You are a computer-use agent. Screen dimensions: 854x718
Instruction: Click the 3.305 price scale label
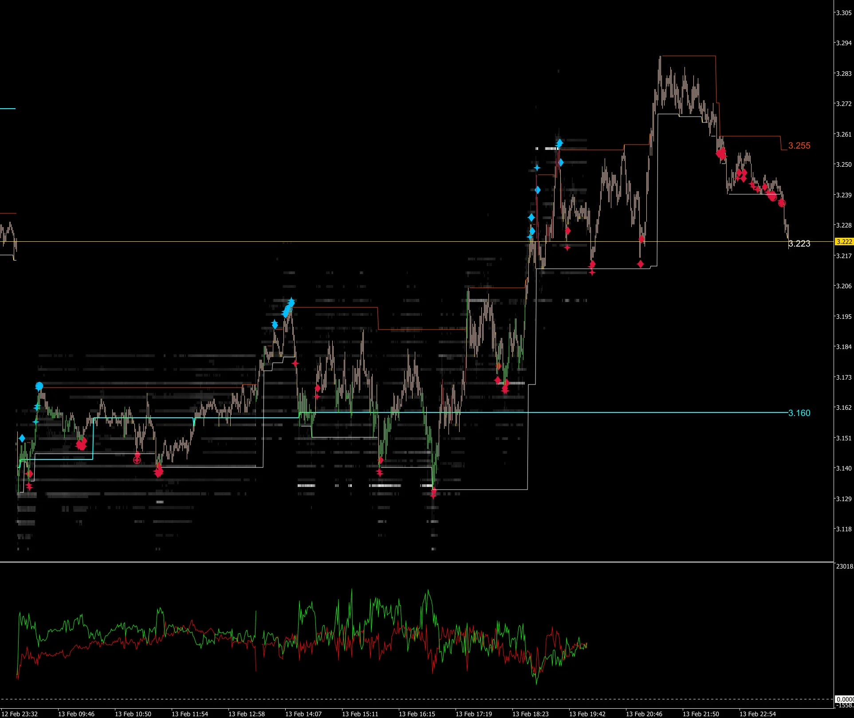point(844,13)
